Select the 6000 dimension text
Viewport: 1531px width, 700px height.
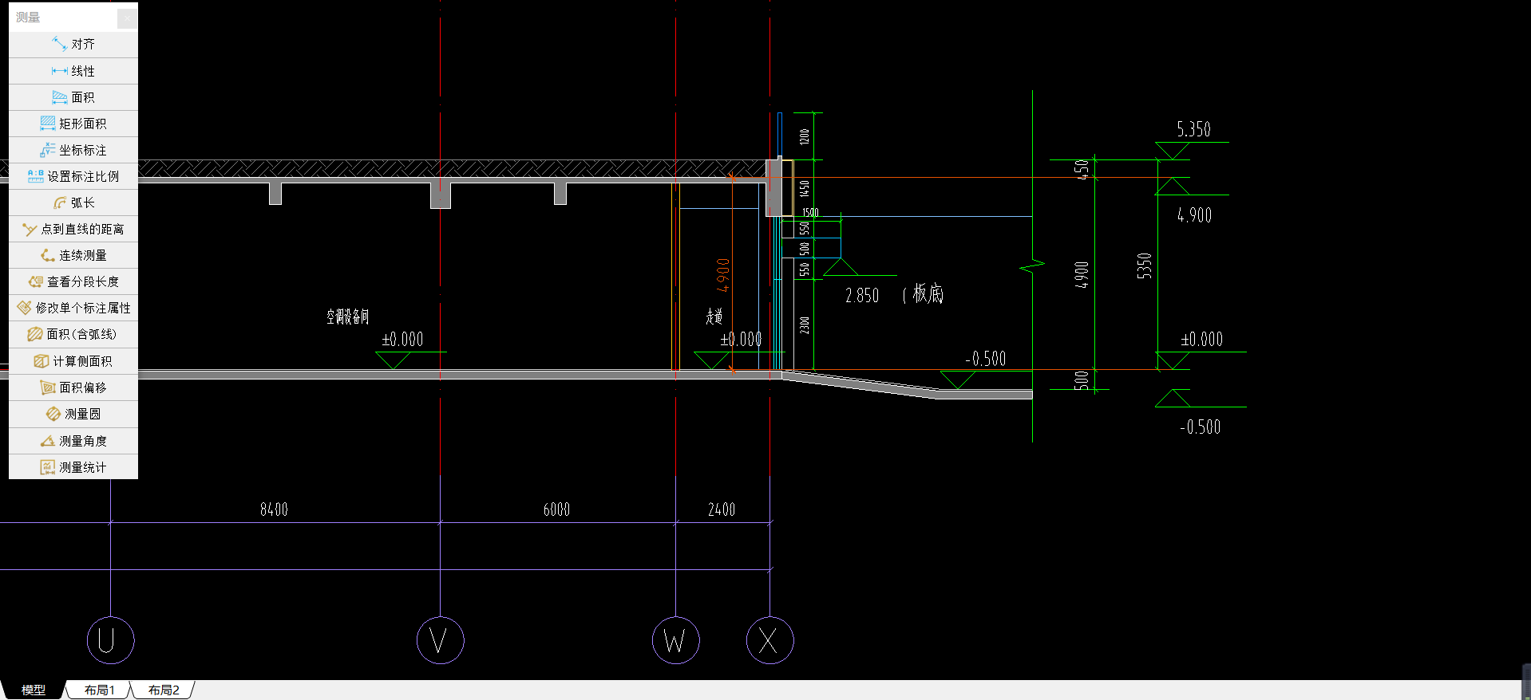click(556, 509)
